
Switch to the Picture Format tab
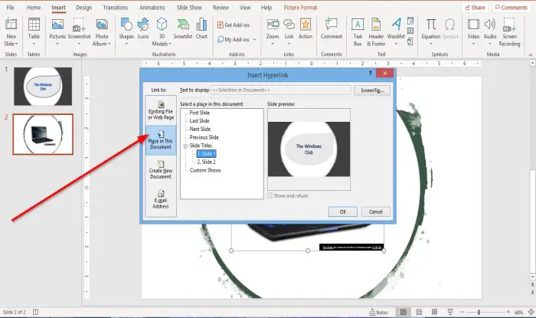pyautogui.click(x=300, y=8)
